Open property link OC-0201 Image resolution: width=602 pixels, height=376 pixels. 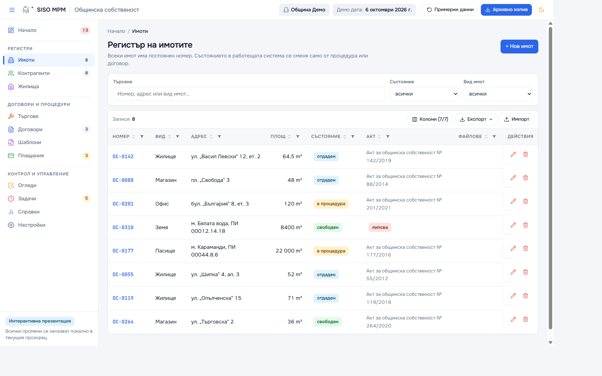coord(123,204)
